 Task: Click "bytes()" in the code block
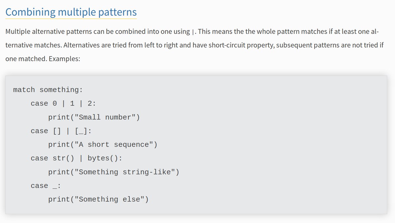(x=105, y=158)
